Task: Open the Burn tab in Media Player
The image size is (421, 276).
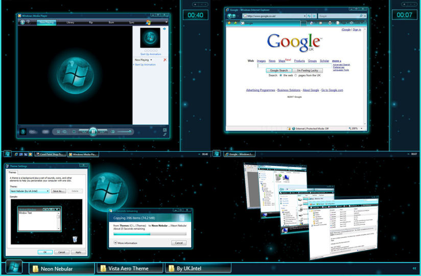Action: point(111,23)
